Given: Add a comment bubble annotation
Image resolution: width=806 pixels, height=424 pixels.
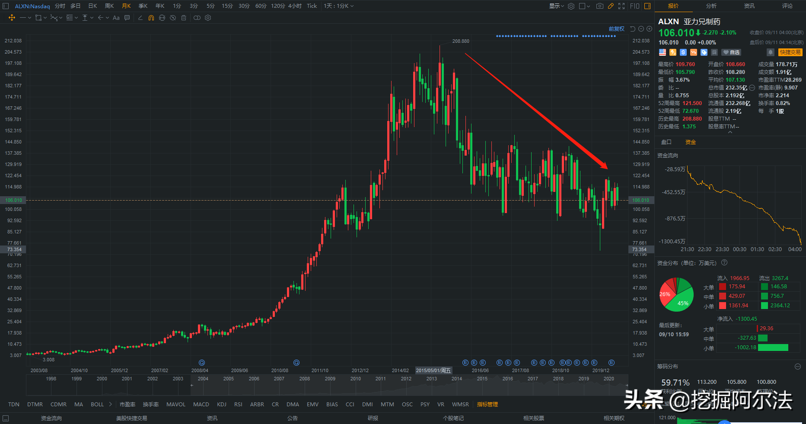Looking at the screenshot, I should 127,18.
